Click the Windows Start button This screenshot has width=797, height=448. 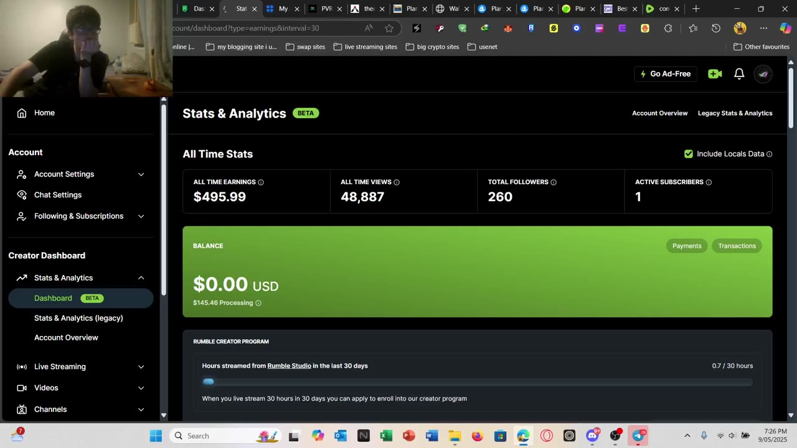click(x=156, y=436)
